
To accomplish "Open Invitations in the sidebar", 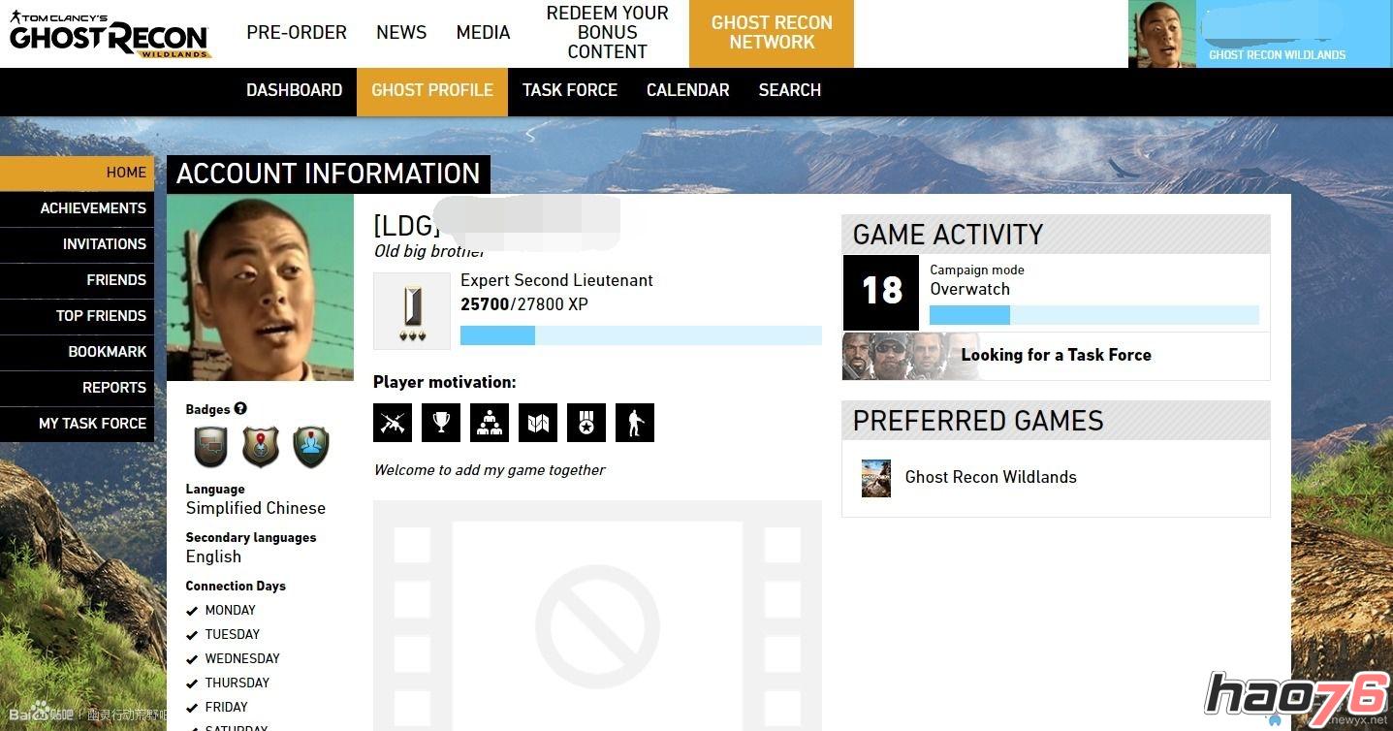I will tap(77, 244).
